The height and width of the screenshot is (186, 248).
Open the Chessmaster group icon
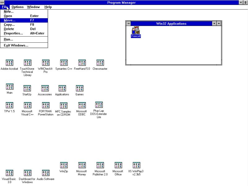coord(100,63)
